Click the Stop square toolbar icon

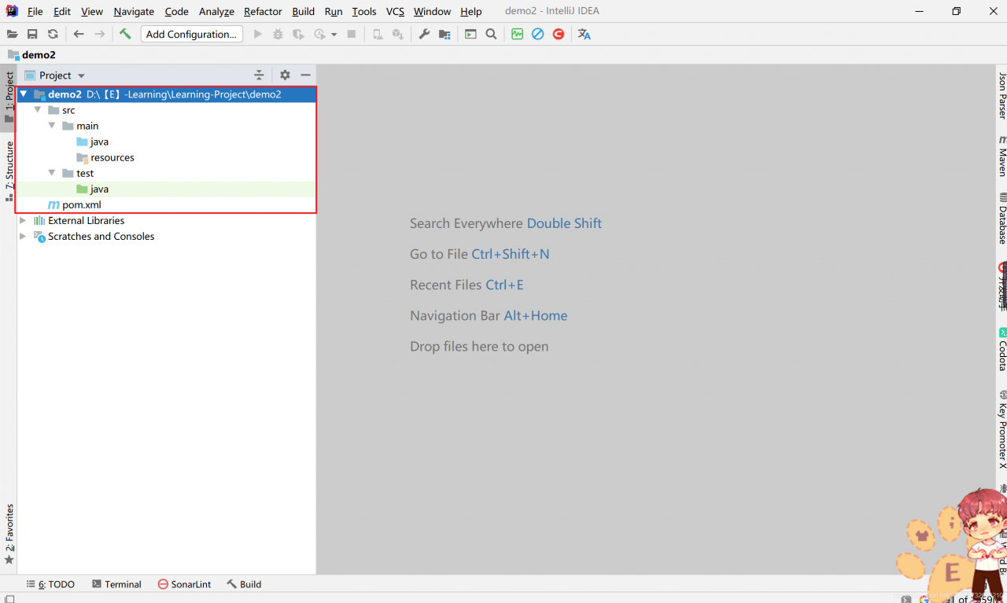[352, 34]
